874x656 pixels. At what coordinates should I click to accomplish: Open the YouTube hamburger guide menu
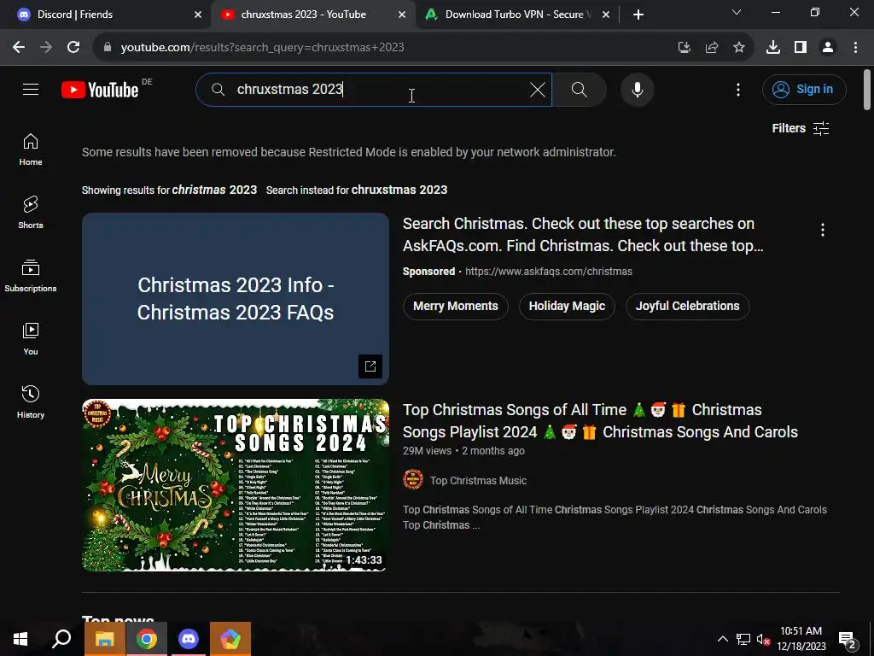(x=31, y=89)
